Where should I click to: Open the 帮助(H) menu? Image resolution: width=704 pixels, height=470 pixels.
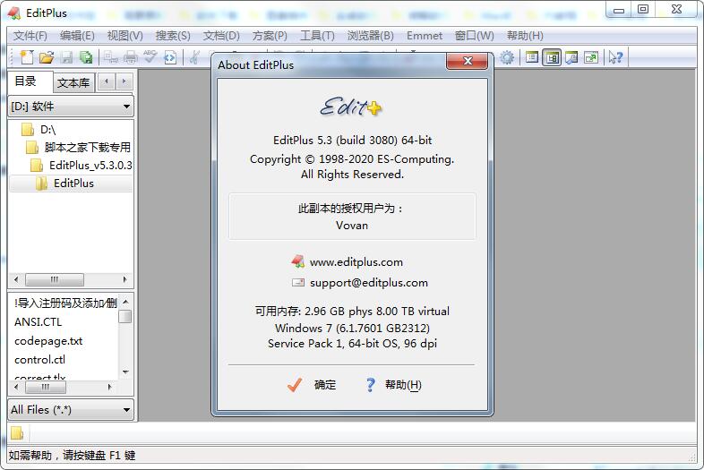pyautogui.click(x=525, y=36)
